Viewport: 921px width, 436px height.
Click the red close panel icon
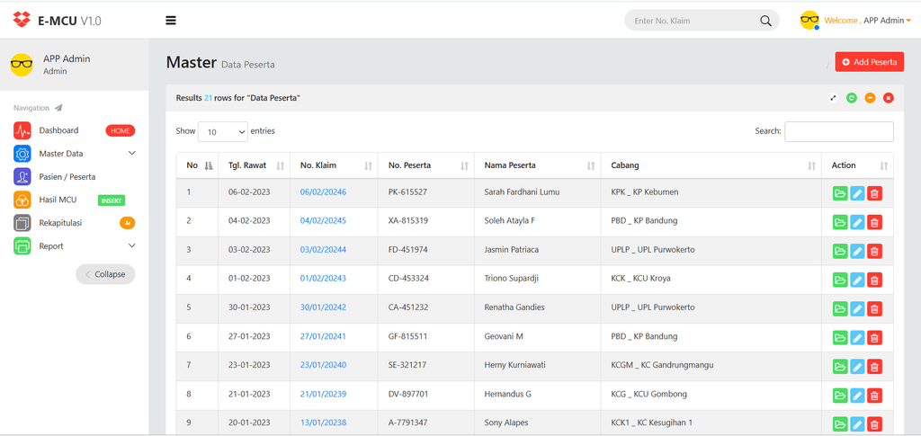tap(888, 98)
